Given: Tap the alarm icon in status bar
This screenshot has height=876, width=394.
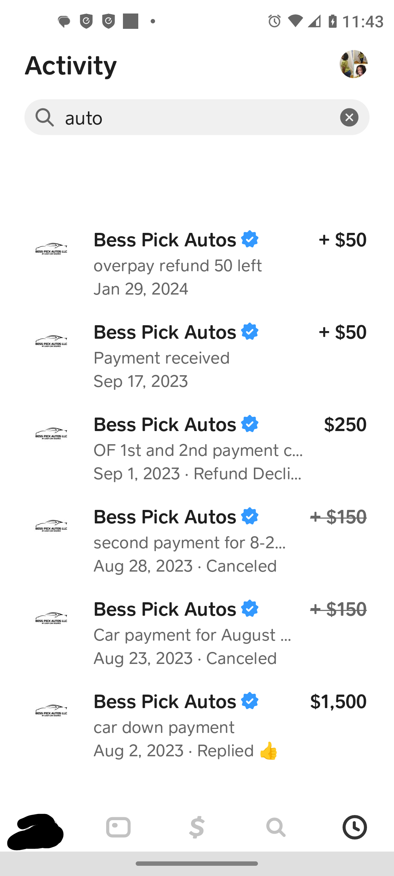Looking at the screenshot, I should [x=274, y=21].
